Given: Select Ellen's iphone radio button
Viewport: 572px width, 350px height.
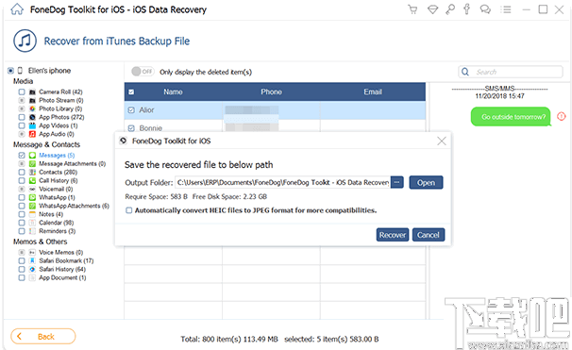Looking at the screenshot, I should pos(10,71).
